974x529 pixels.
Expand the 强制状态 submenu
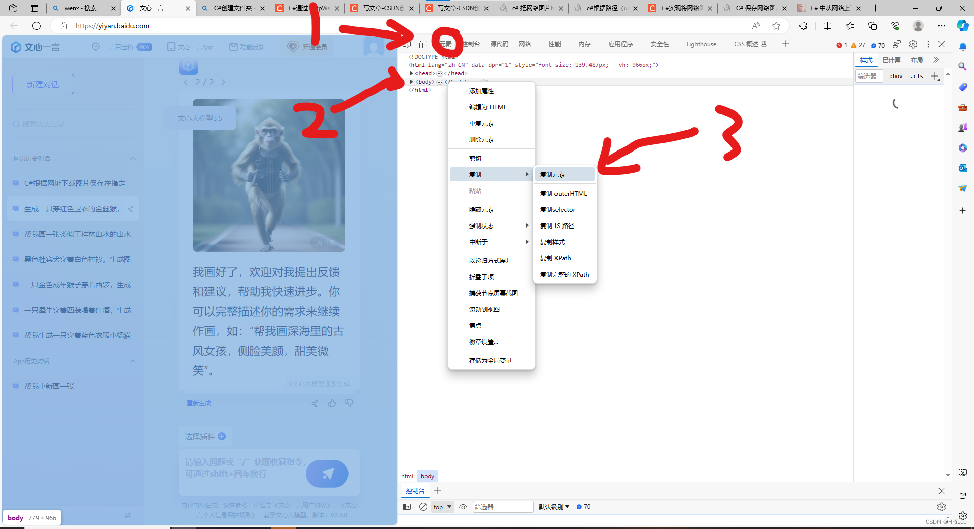tap(491, 226)
